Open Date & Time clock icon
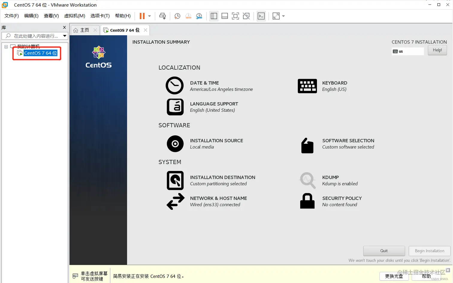This screenshot has height=283, width=453. click(x=175, y=86)
